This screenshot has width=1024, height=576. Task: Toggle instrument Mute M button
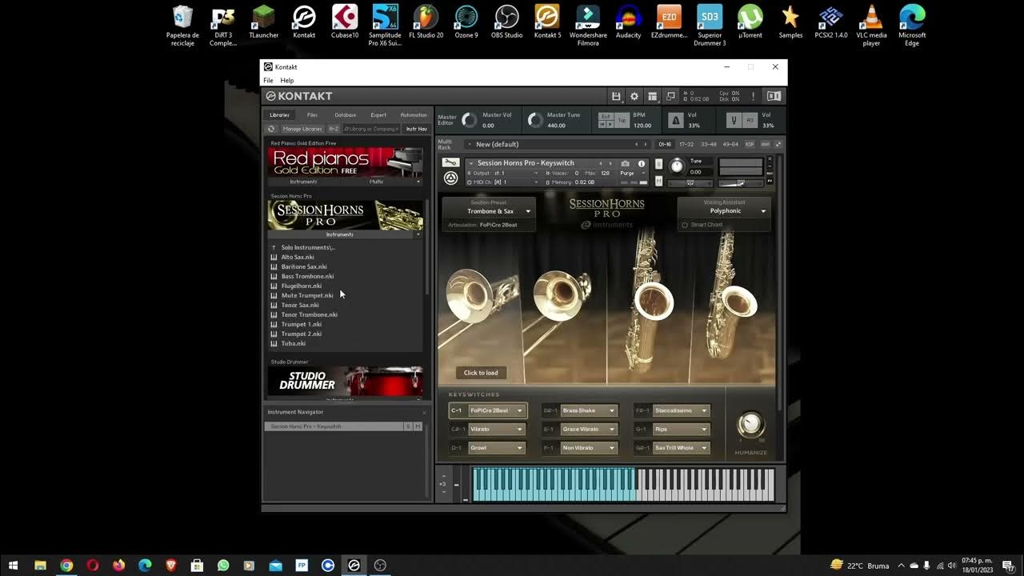[x=658, y=182]
